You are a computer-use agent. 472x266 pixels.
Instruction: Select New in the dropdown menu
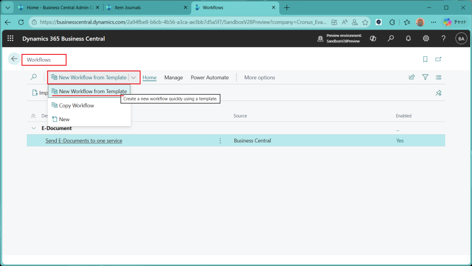pos(64,119)
